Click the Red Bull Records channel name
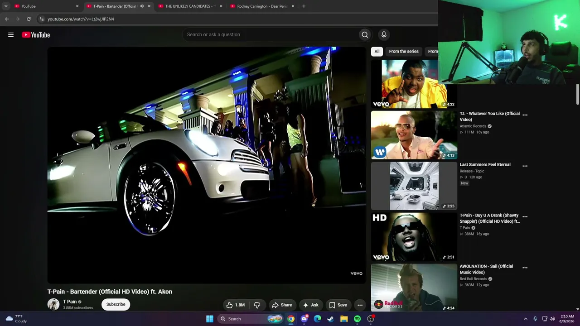This screenshot has width=580, height=326. 474,279
